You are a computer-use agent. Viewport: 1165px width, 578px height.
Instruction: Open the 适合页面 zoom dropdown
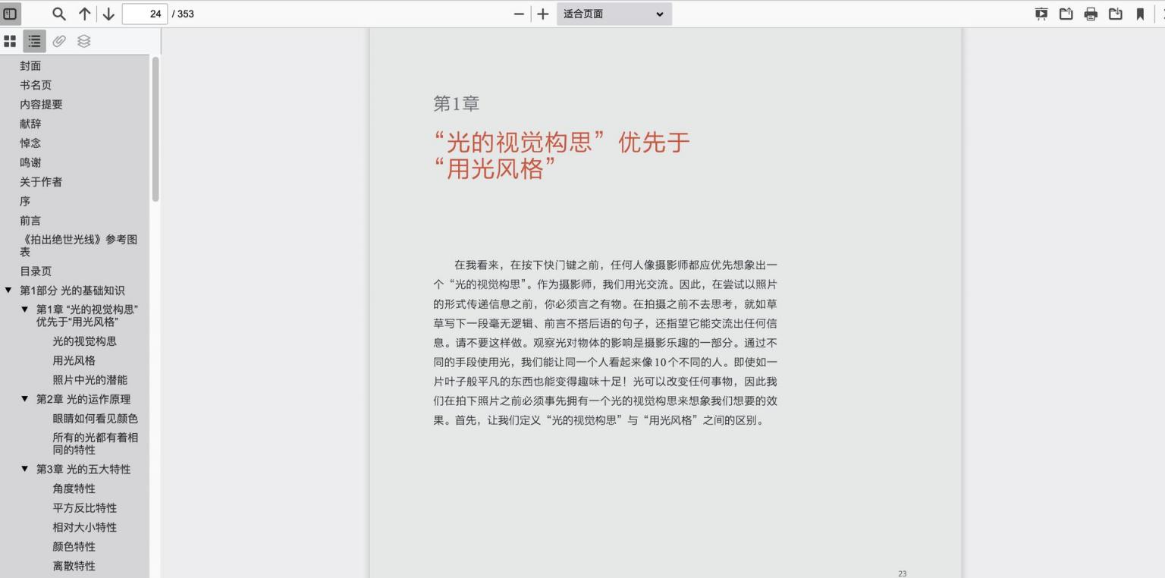pyautogui.click(x=614, y=14)
